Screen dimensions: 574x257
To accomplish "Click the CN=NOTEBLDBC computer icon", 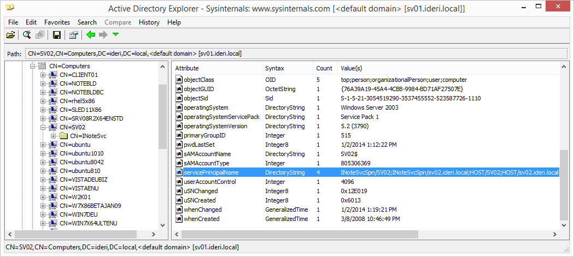I will point(52,93).
